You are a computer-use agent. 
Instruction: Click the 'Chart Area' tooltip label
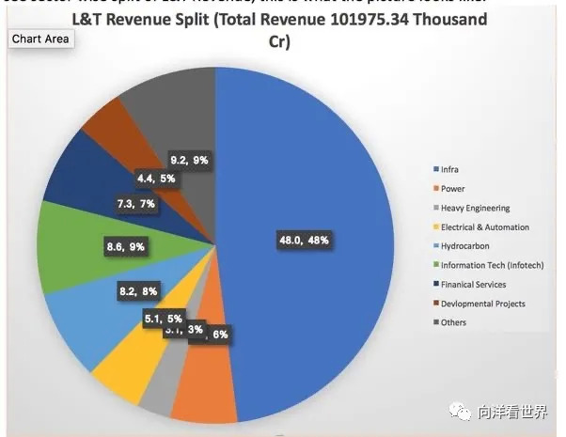pyautogui.click(x=40, y=39)
